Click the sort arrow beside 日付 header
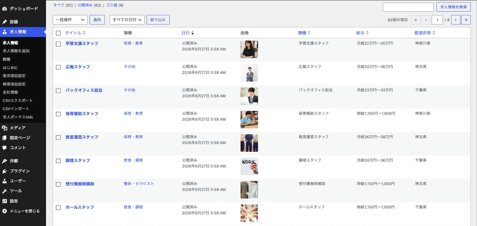Screen dimensions: 477x226 tap(192, 33)
